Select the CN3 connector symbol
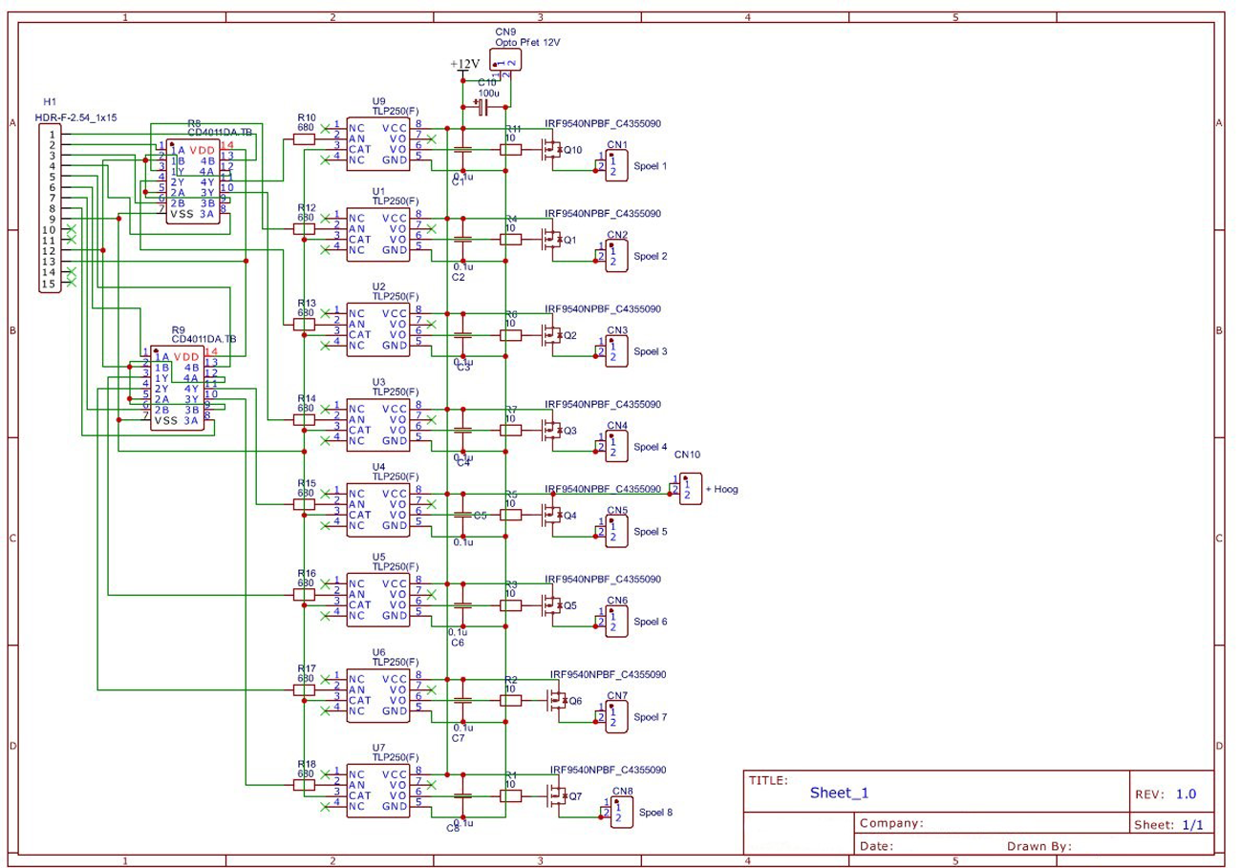Viewport: 1242px width, 868px height. tap(616, 351)
